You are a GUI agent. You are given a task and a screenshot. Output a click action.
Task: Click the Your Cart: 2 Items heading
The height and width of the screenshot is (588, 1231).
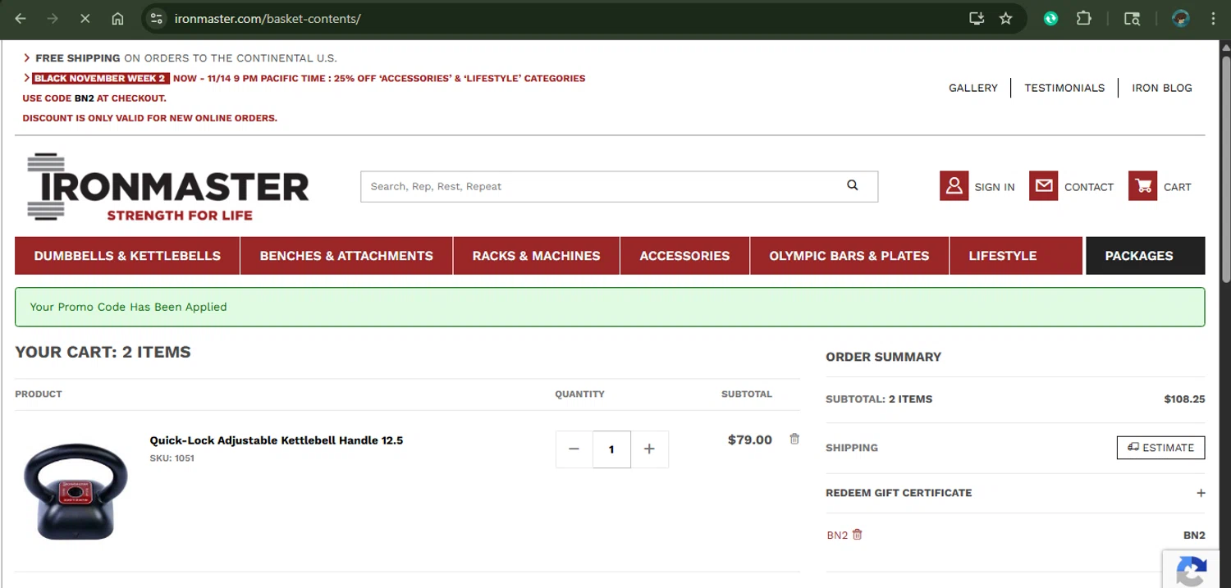tap(103, 352)
